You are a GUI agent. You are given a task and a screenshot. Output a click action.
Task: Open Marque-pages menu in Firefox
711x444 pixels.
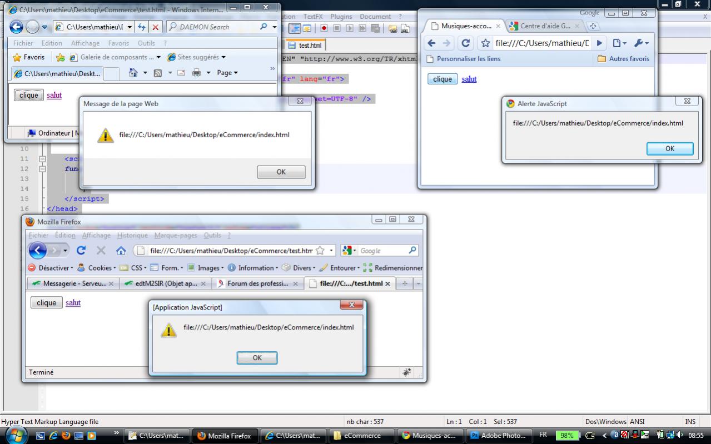pos(176,236)
